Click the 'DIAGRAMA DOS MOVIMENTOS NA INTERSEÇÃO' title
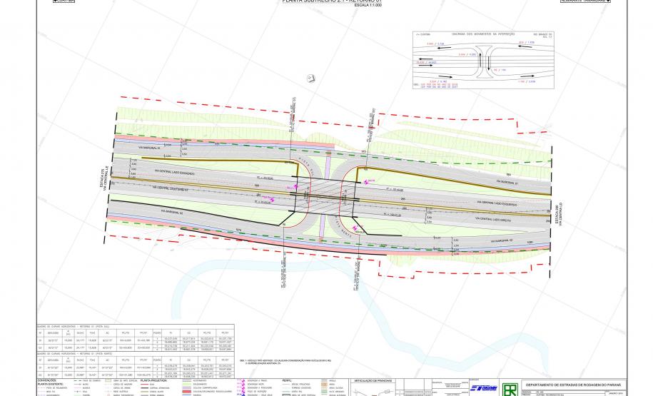This screenshot has height=396, width=653. (x=483, y=34)
